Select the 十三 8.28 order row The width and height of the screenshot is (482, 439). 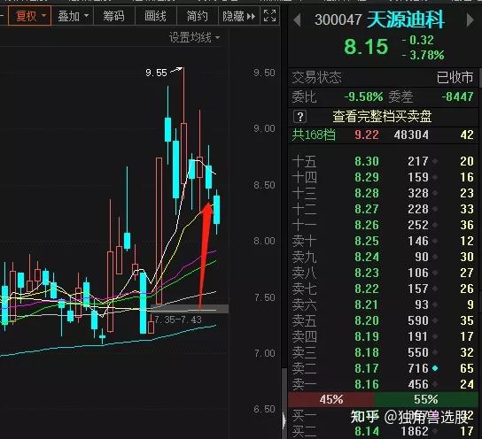[x=383, y=193]
